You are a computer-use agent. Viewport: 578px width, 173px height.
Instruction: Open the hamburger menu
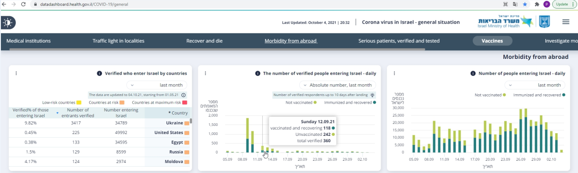click(566, 22)
